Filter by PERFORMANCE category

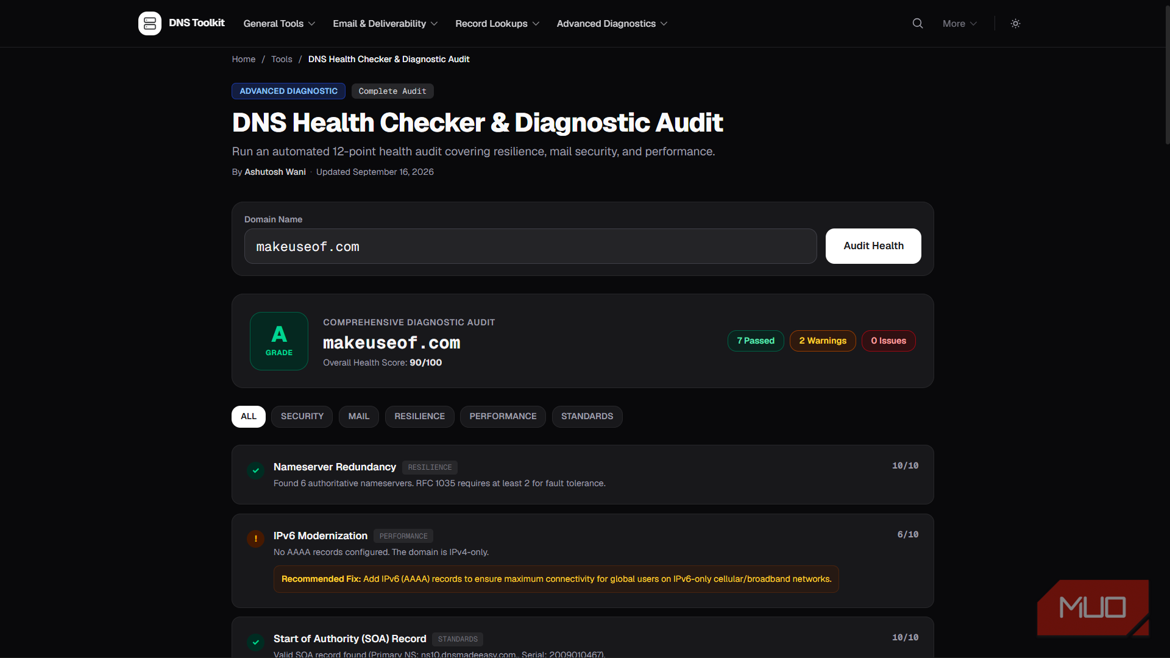pos(503,417)
